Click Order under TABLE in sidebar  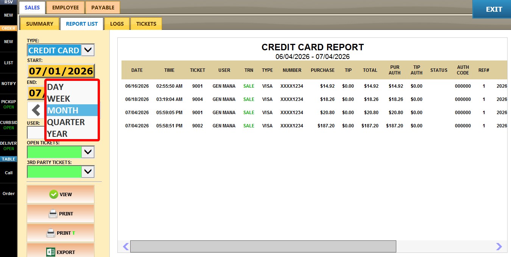8,194
